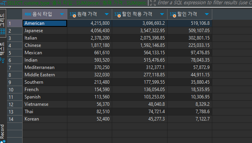Click the expand filter panel icon
Screen dimensions: 252x143
coord(153,3)
